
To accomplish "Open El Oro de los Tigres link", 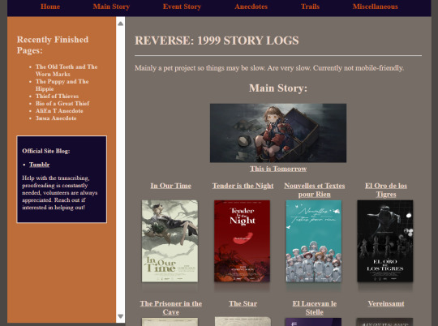I will pos(386,190).
